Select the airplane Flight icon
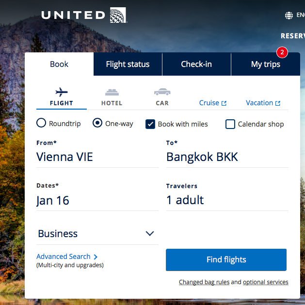305x305 pixels. tap(62, 92)
